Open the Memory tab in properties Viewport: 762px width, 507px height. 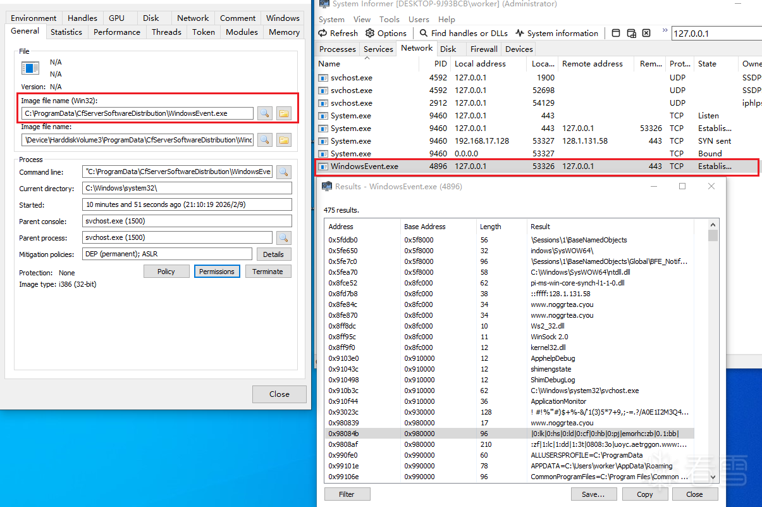click(x=284, y=32)
